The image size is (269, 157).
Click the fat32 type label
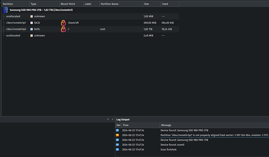click(37, 23)
